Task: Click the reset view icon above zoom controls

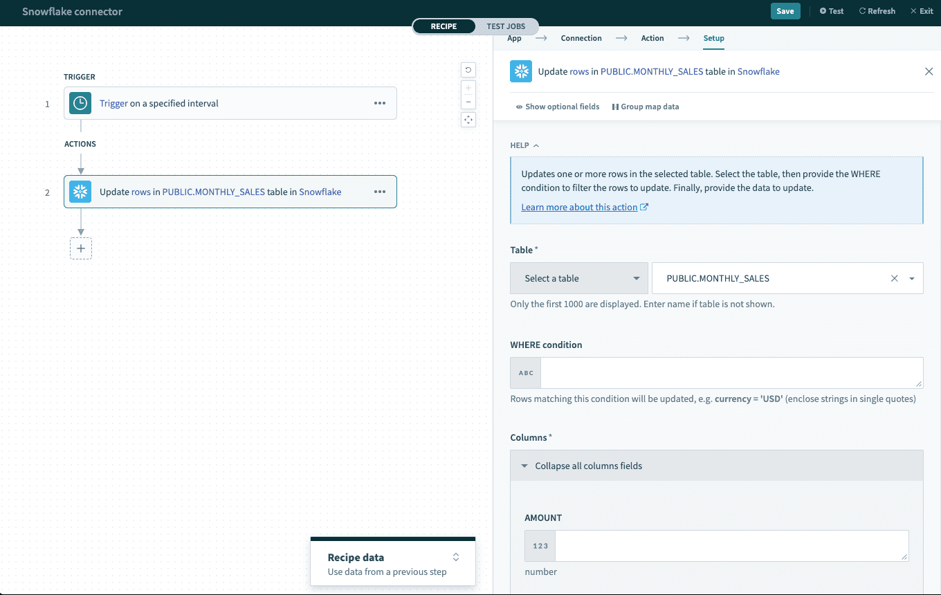Action: point(468,69)
